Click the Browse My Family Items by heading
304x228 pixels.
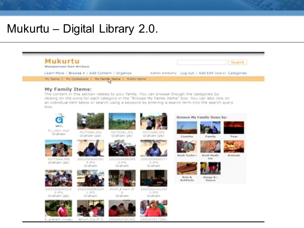202,117
